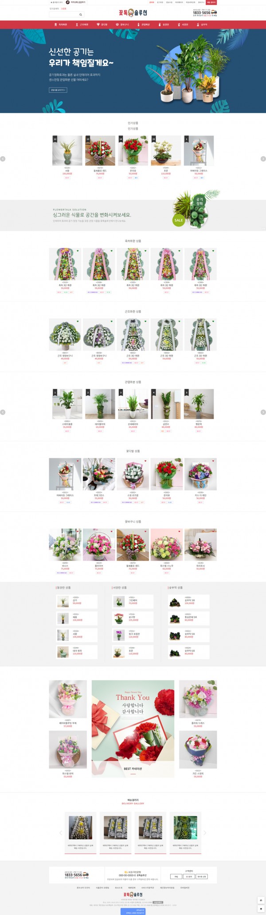Click the recently-viewed eye icon bottom right
Image resolution: width=266 pixels, height=915 pixels.
pyautogui.click(x=261, y=900)
